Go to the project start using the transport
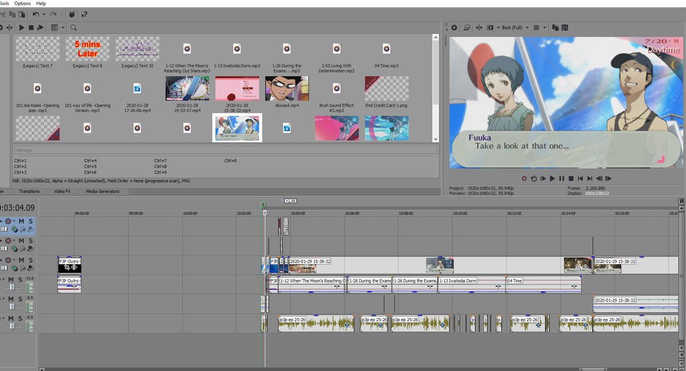Viewport: 686px width, 371px height. [580, 179]
